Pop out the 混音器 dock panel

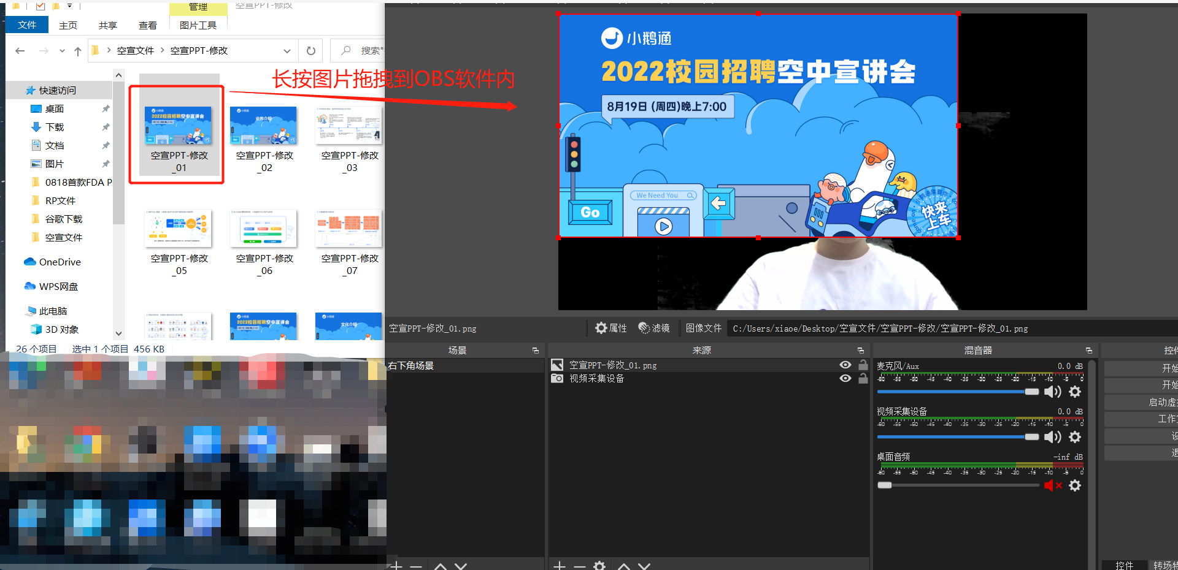pos(1089,351)
